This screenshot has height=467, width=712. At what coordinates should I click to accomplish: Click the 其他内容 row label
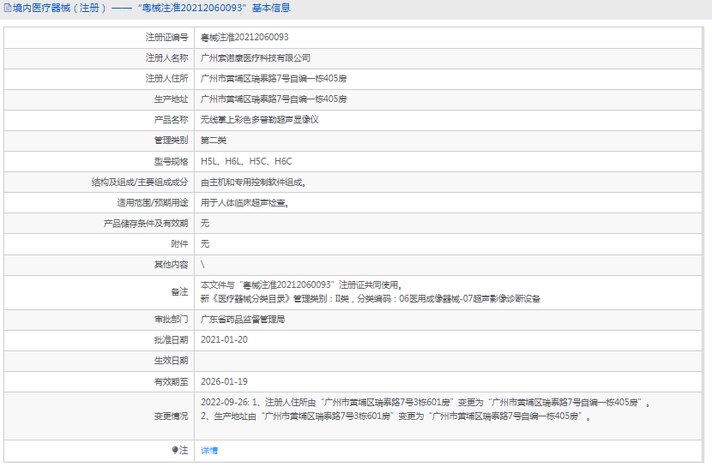(171, 264)
